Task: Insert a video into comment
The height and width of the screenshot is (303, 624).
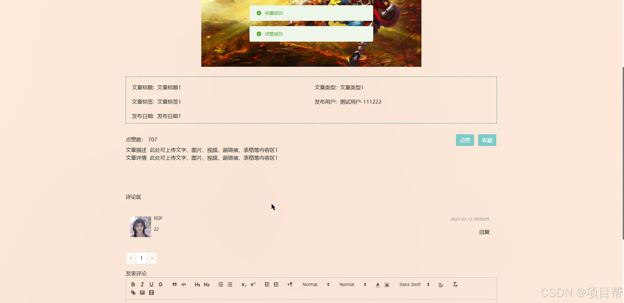Action: (x=151, y=293)
